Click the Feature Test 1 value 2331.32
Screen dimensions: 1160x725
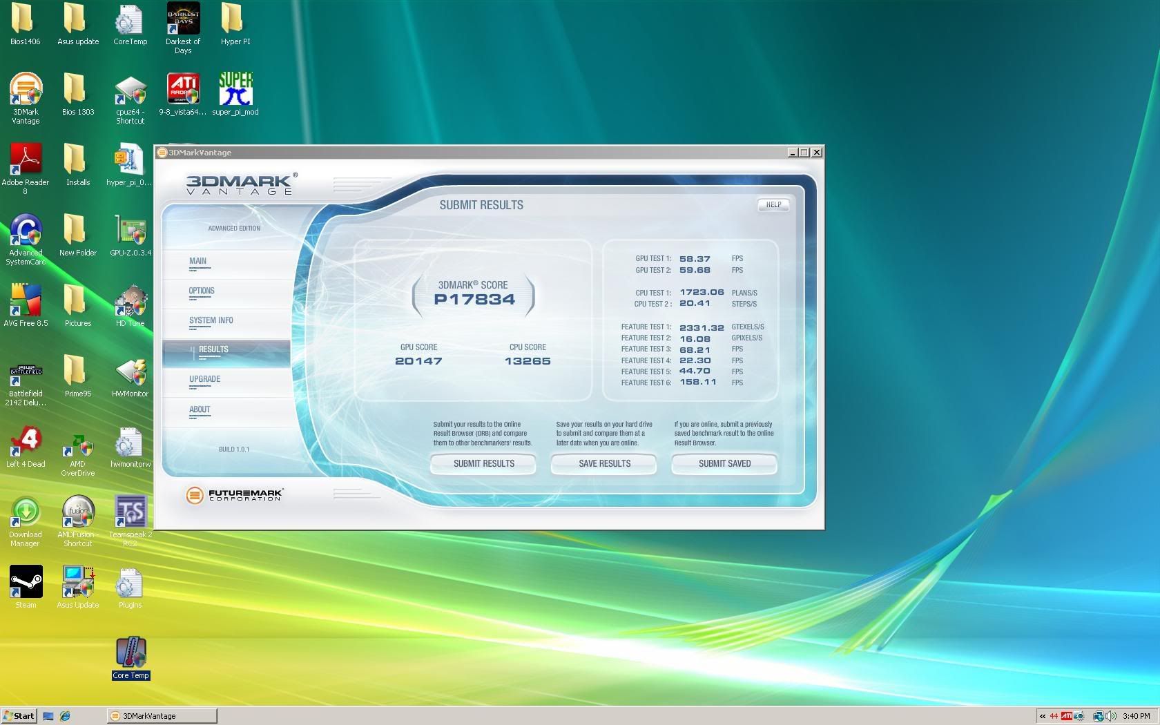click(x=702, y=327)
